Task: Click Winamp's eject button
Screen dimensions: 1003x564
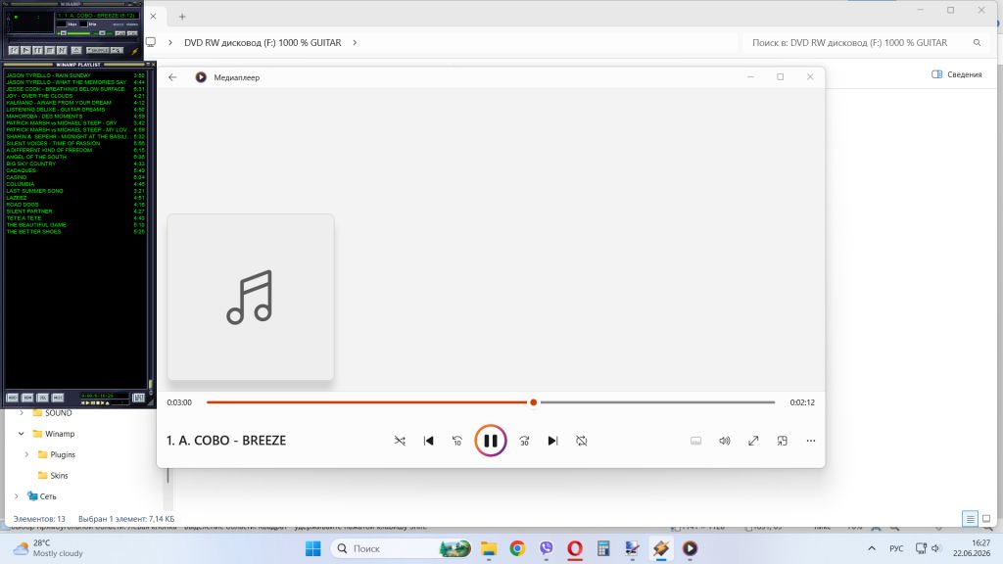Action: [x=76, y=50]
